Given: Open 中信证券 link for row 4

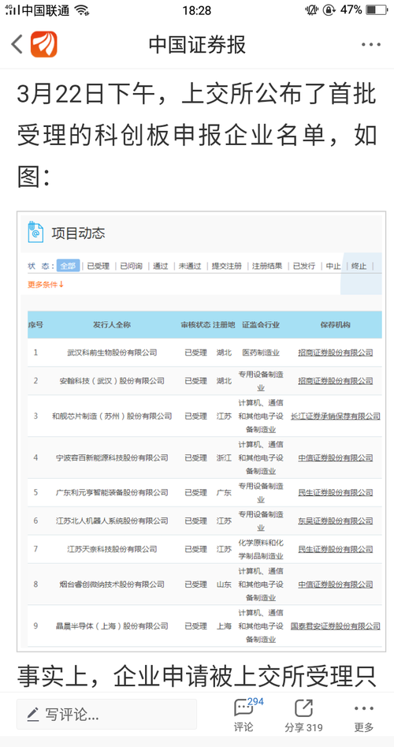Looking at the screenshot, I should pos(336,458).
